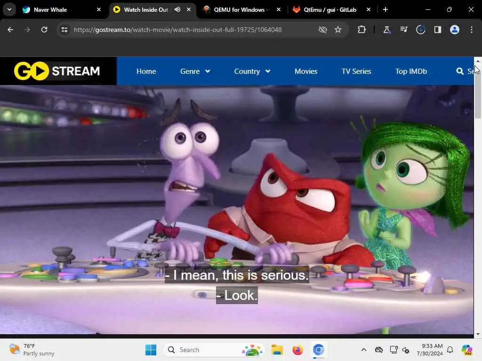Viewport: 482px width, 361px height.
Task: Go to the Home page link
Action: [146, 71]
